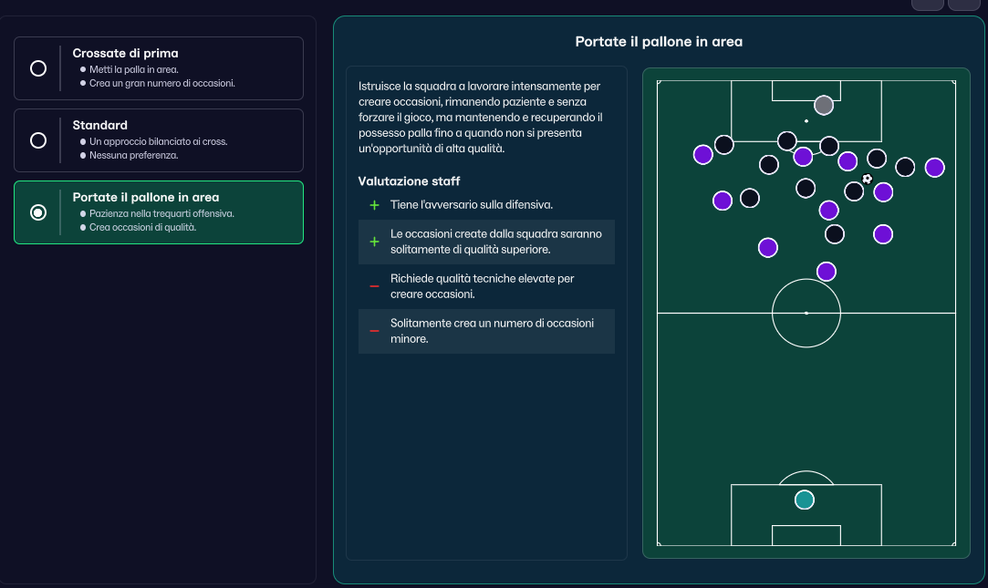This screenshot has height=588, width=988.
Task: Choose the Standard approach card text
Action: pyautogui.click(x=99, y=125)
